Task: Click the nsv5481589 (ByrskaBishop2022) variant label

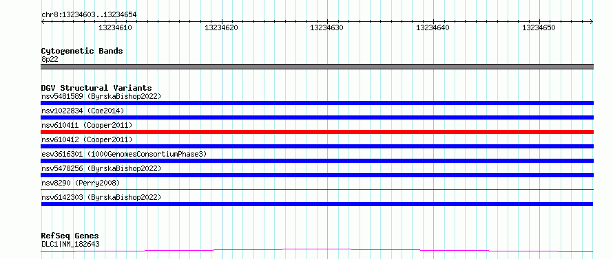Action: coord(101,96)
